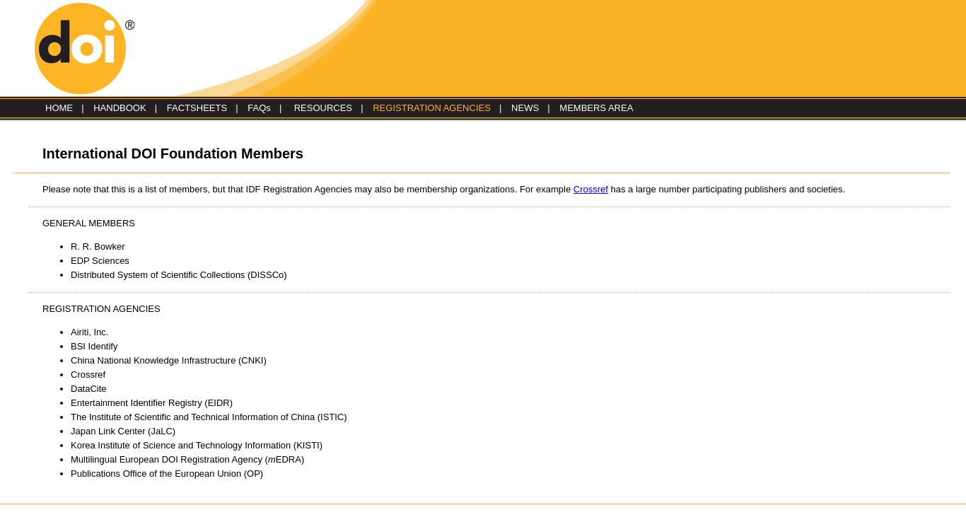Select BSI Identify in the list
The image size is (966, 522).
(x=94, y=347)
